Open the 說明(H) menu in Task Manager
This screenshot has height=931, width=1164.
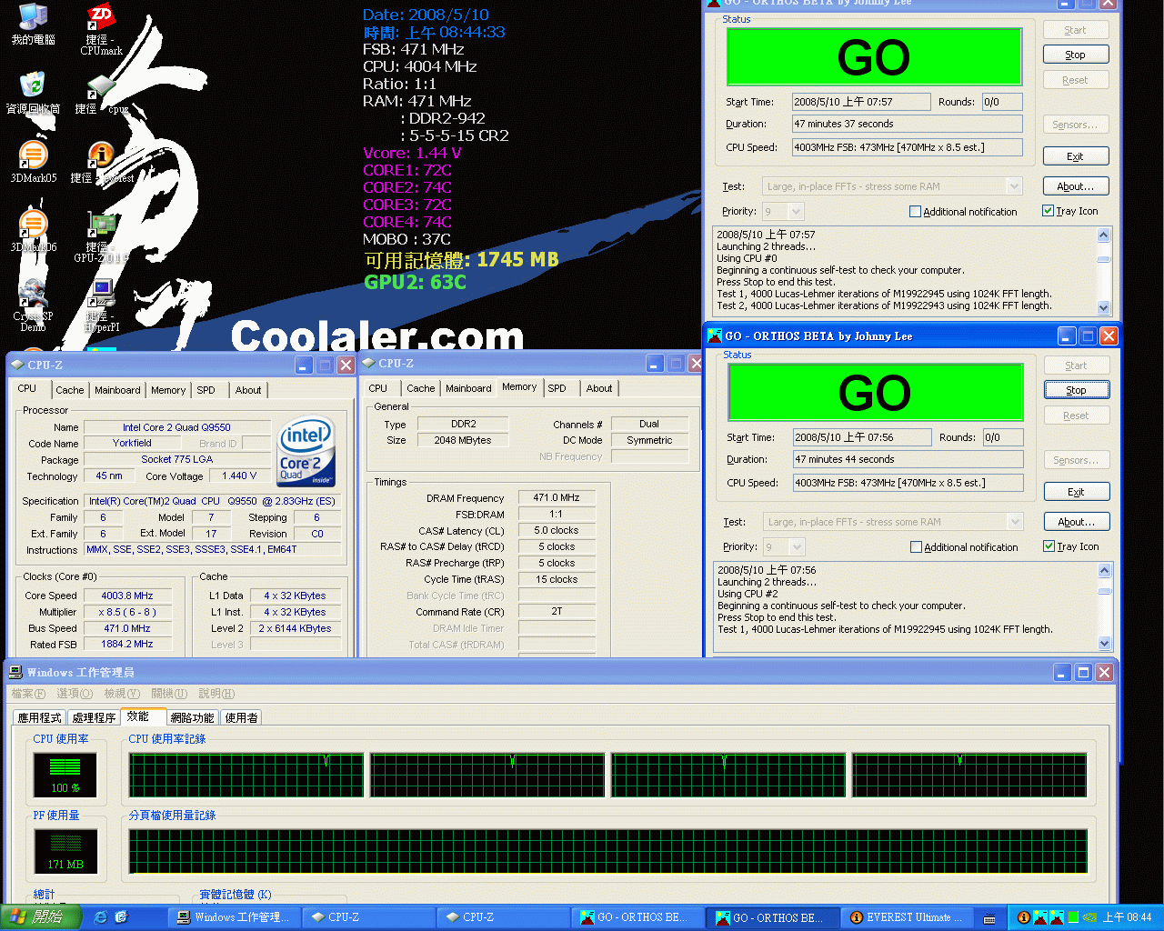216,694
